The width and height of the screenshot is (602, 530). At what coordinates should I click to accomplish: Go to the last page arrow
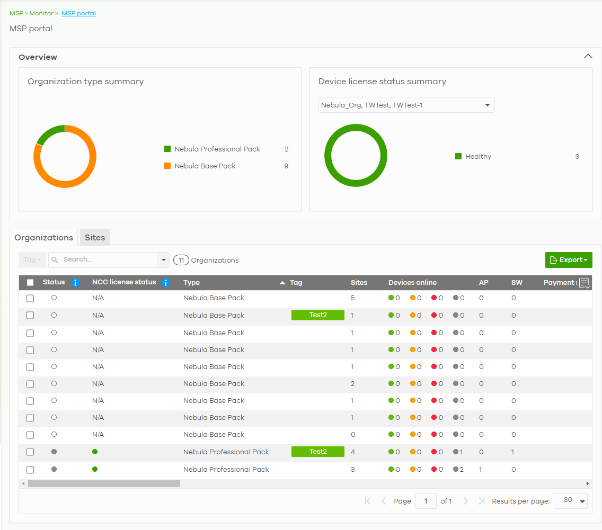(481, 501)
